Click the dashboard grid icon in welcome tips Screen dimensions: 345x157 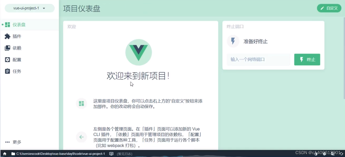pos(81,103)
